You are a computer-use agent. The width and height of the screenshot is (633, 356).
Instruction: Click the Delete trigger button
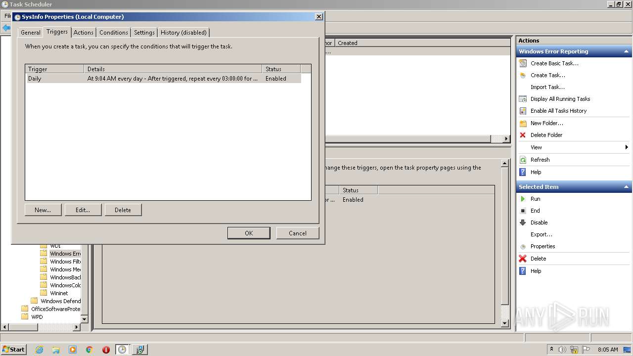click(123, 210)
